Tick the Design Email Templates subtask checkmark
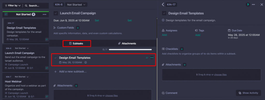The width and height of the screenshot is (265, 100). [55, 58]
